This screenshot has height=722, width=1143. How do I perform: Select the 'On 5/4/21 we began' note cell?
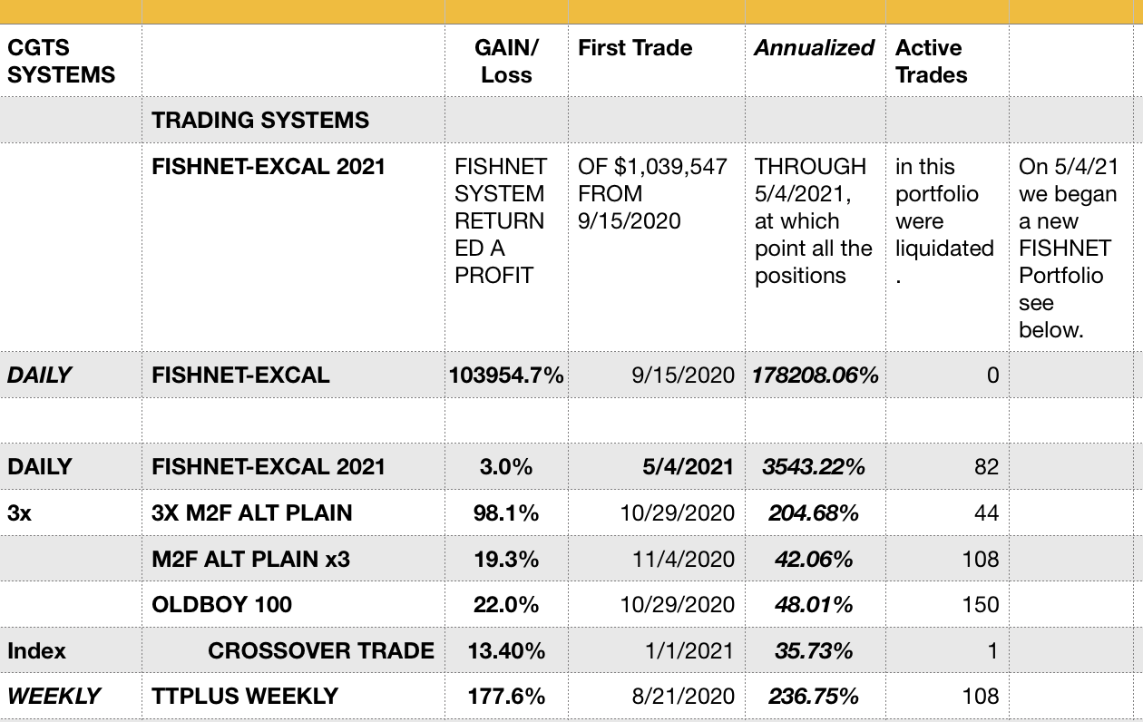1076,248
